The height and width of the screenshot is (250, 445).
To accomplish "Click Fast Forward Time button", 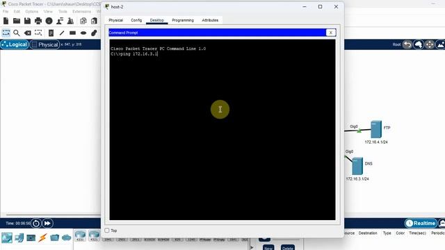I will pos(47,224).
